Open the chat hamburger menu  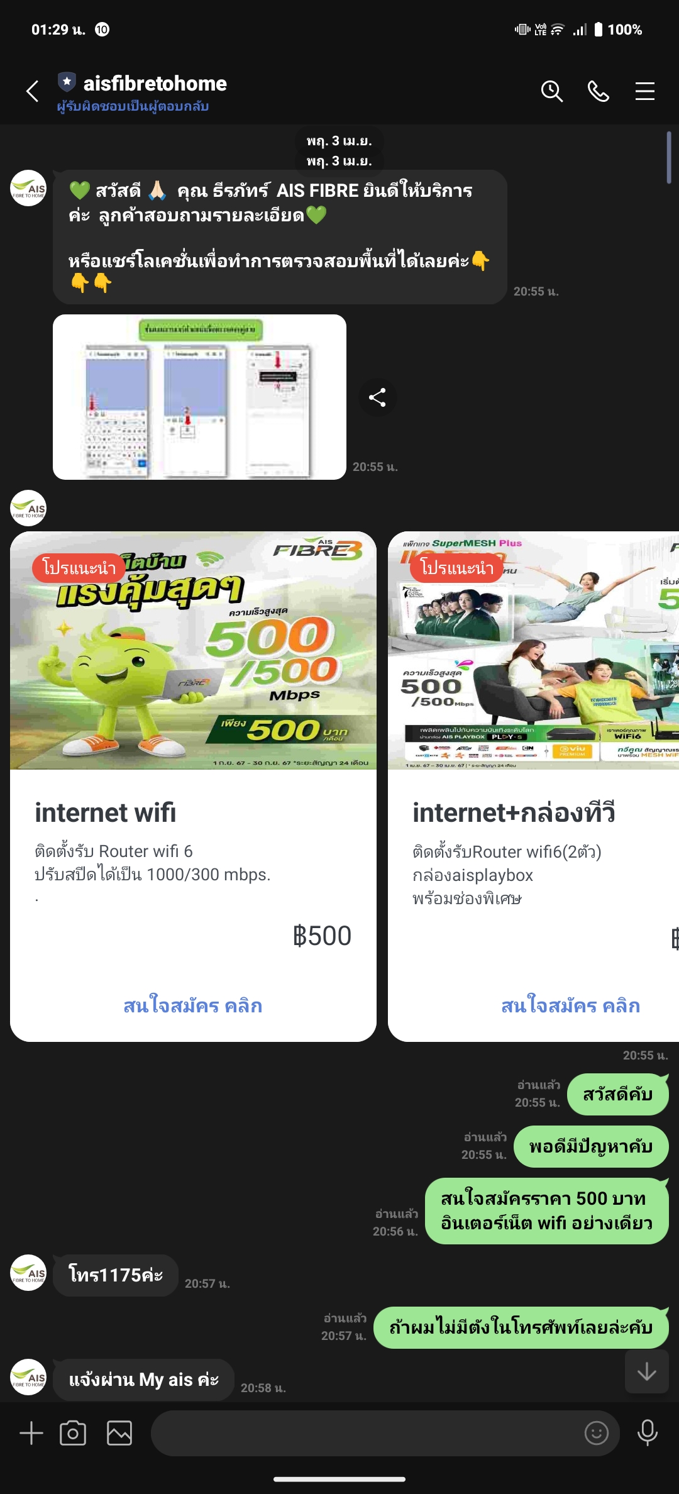pyautogui.click(x=644, y=91)
